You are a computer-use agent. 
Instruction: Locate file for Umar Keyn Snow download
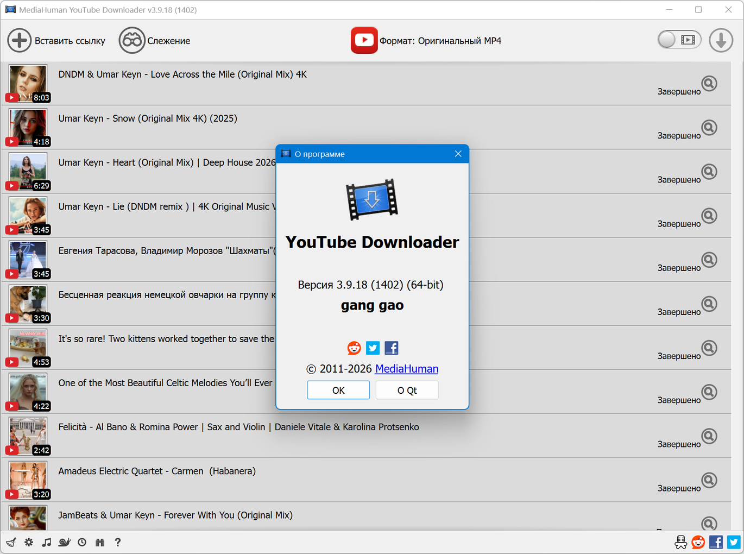[x=709, y=128]
